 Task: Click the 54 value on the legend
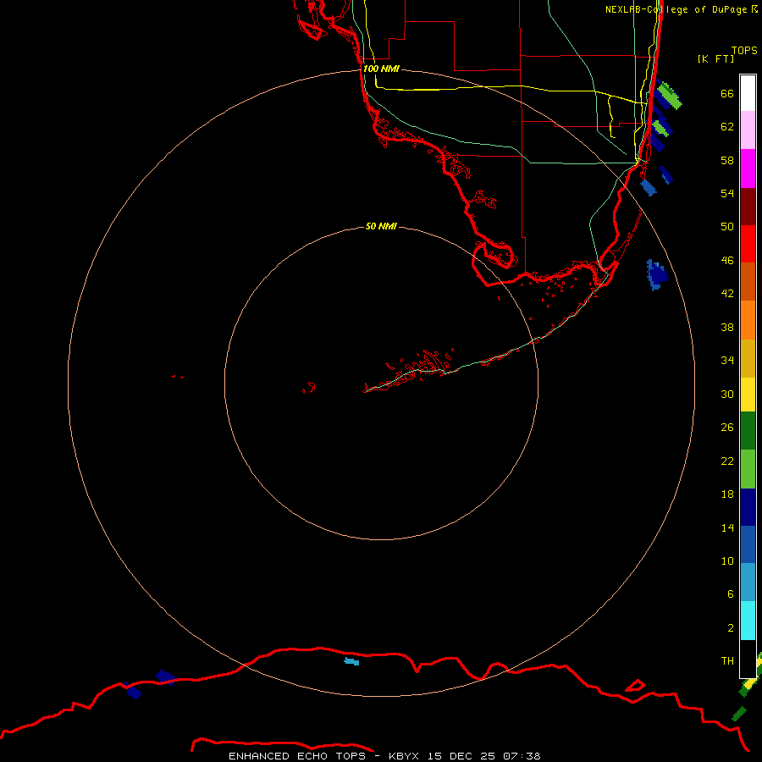727,193
